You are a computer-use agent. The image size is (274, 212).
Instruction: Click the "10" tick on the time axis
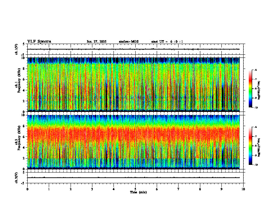(243, 189)
